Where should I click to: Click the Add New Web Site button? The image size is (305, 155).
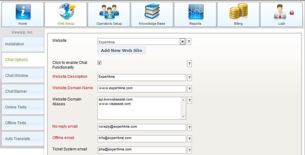pos(121,50)
